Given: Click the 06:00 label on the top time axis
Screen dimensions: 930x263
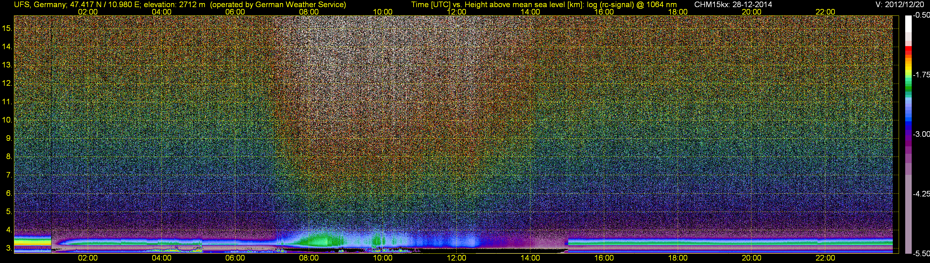Looking at the screenshot, I should click(235, 12).
